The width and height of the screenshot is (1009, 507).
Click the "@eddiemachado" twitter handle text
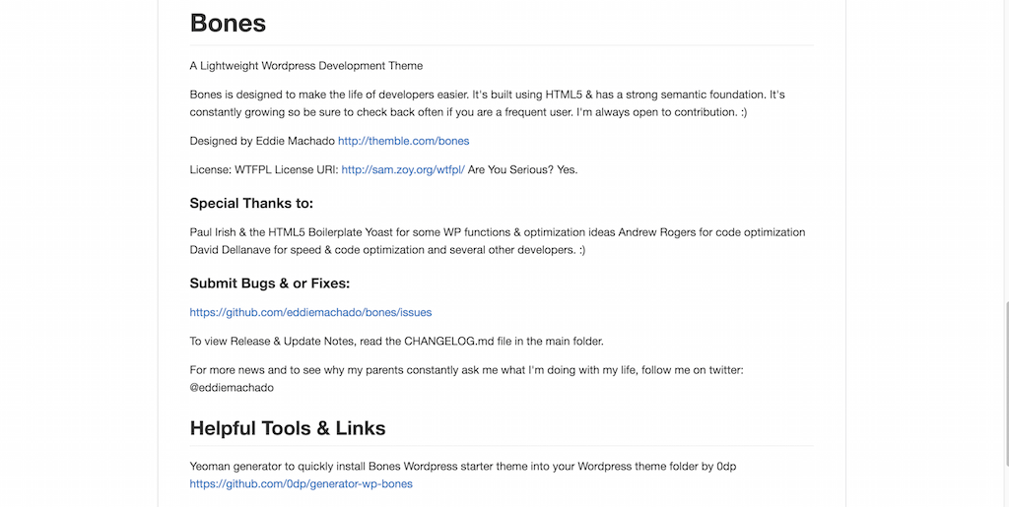232,388
